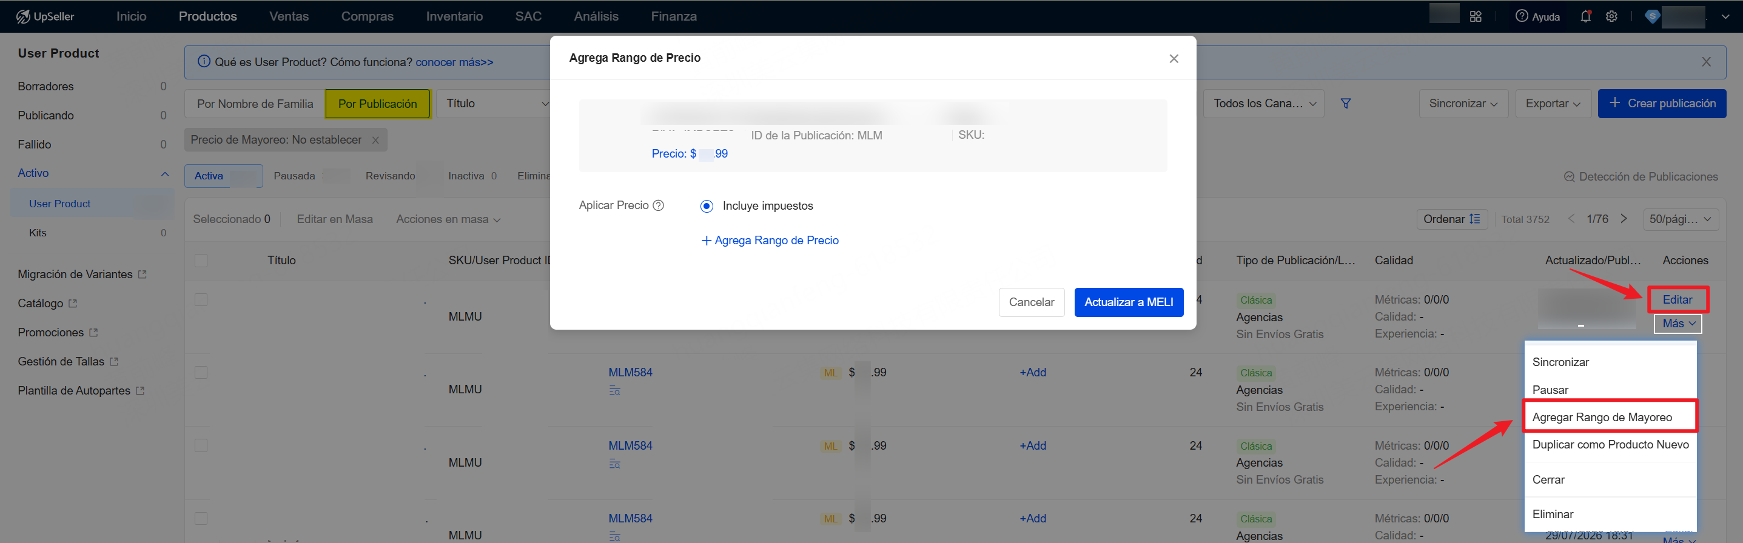1743x543 pixels.
Task: Go to the next page arrow
Action: (x=1624, y=218)
